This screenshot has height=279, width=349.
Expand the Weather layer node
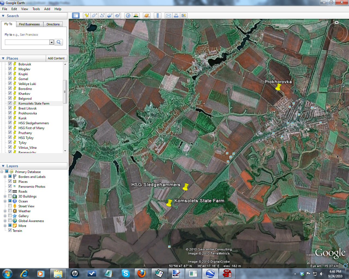[x=5, y=211]
